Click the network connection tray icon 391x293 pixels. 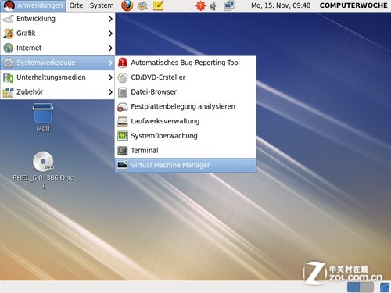[x=229, y=5]
